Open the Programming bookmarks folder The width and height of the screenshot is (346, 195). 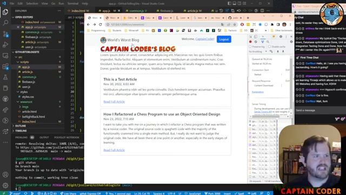coord(96,30)
